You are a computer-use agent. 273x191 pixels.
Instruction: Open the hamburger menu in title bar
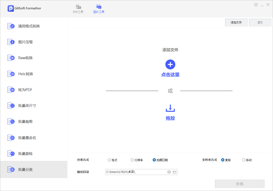coord(256,5)
